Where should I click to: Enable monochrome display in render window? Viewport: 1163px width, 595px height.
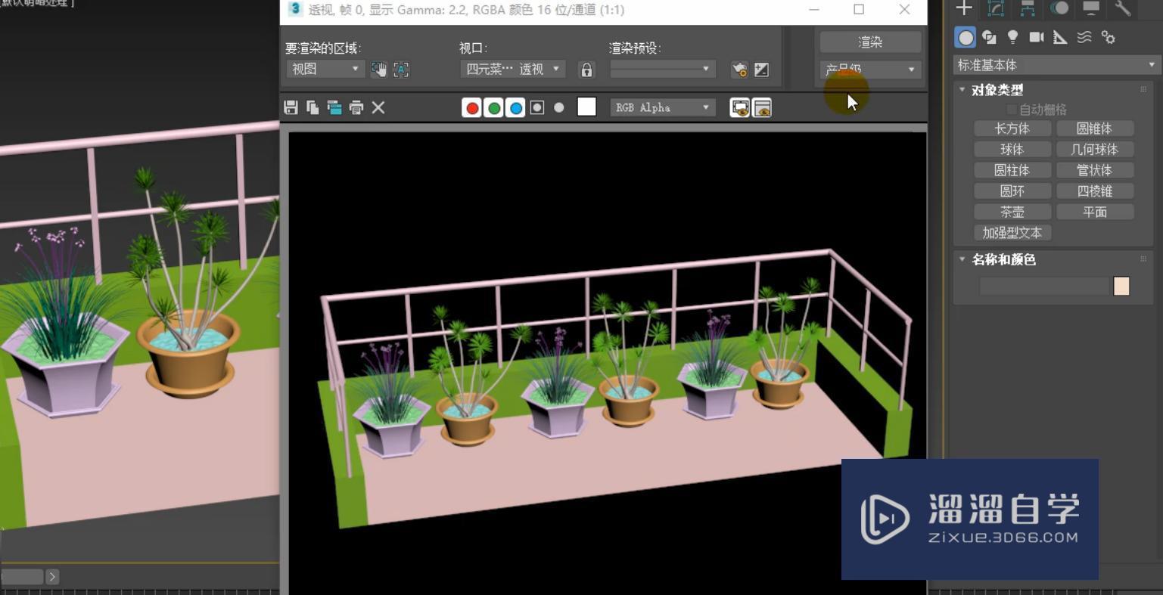point(537,107)
